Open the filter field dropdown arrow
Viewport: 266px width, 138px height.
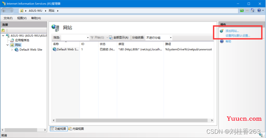(88, 37)
